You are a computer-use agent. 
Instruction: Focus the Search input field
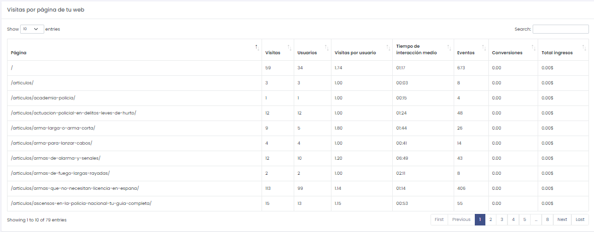coord(560,29)
